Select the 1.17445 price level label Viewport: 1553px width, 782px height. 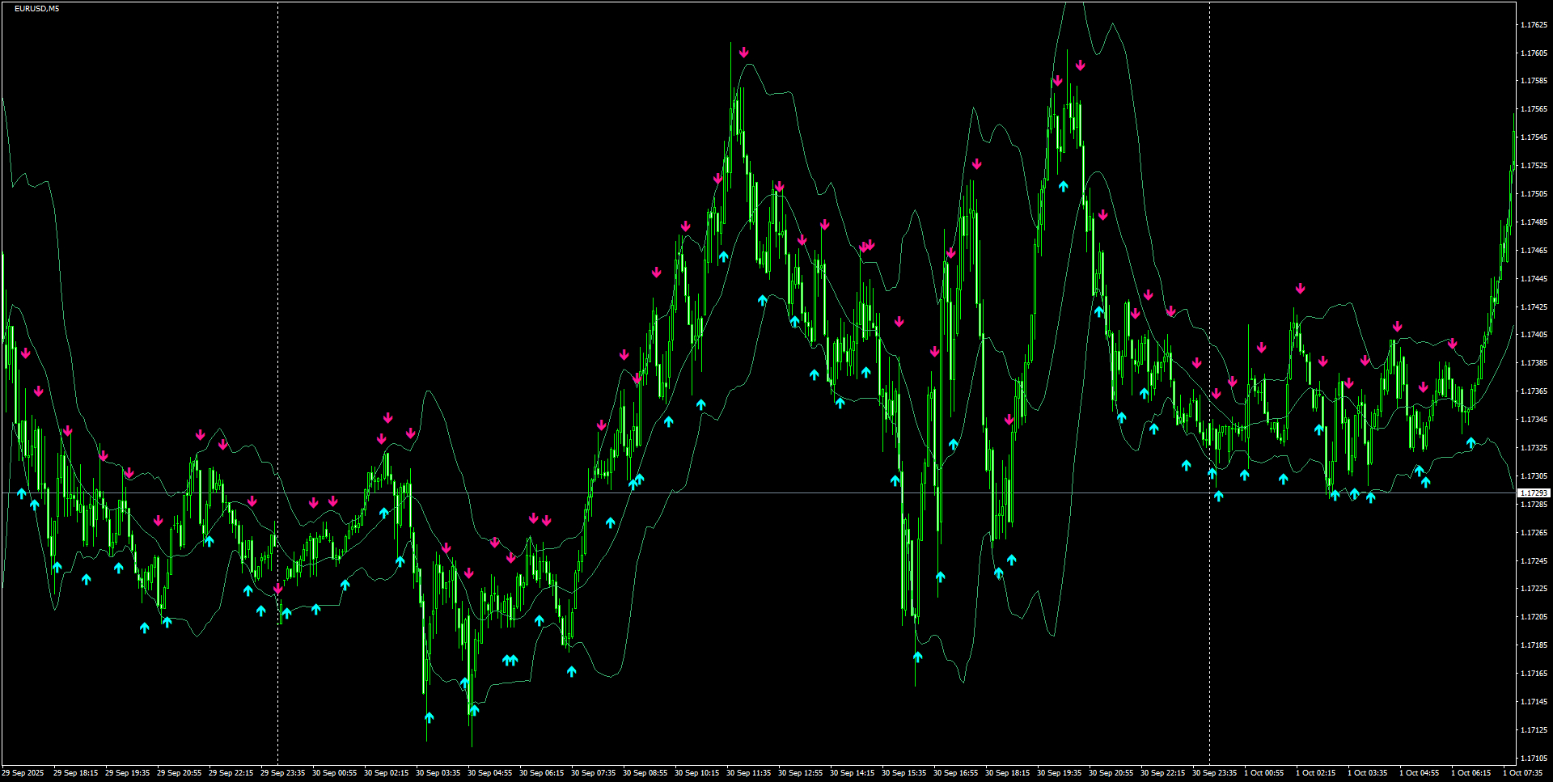point(1534,279)
